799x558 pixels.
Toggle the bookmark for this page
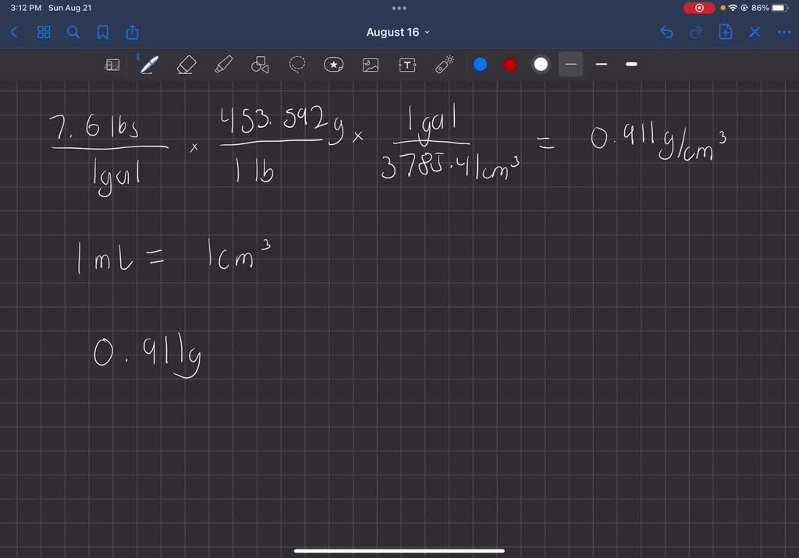point(103,32)
